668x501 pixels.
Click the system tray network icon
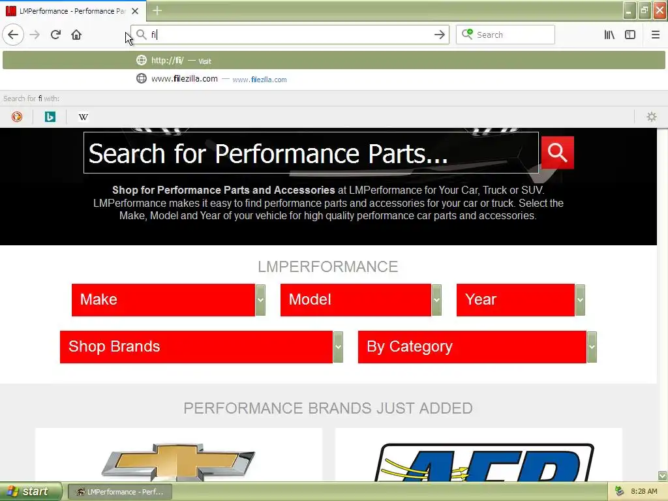[x=620, y=492]
